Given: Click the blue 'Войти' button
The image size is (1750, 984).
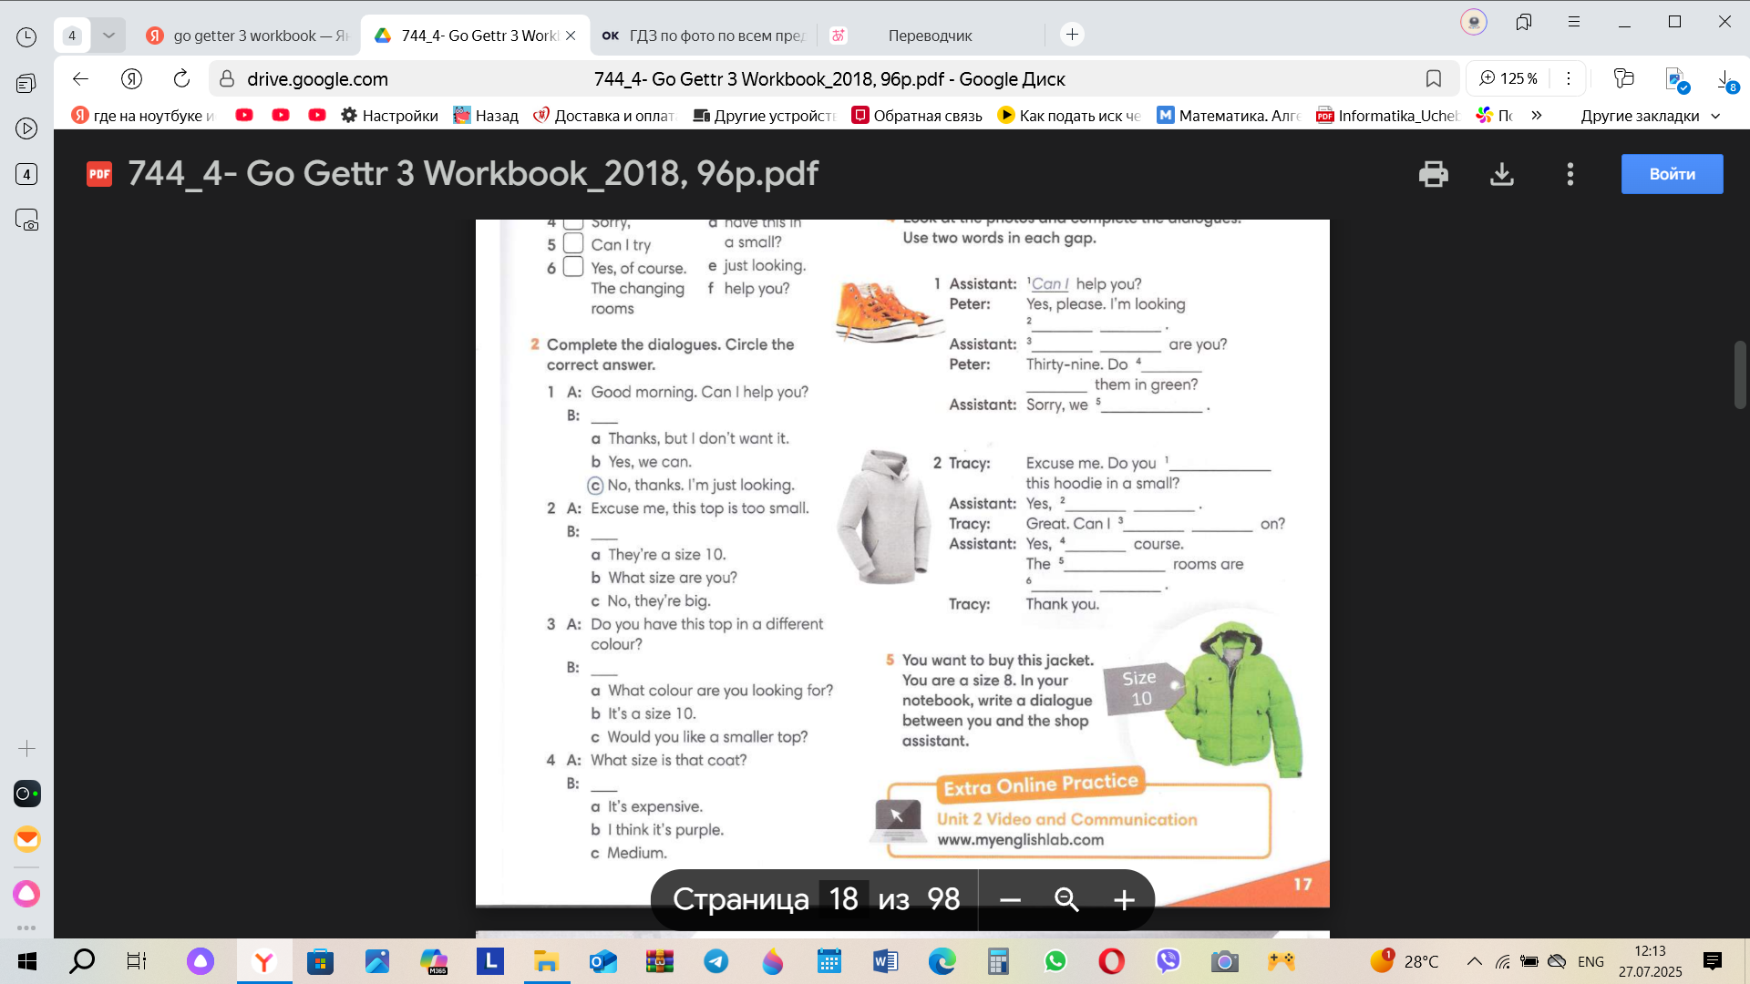Looking at the screenshot, I should click(1672, 174).
